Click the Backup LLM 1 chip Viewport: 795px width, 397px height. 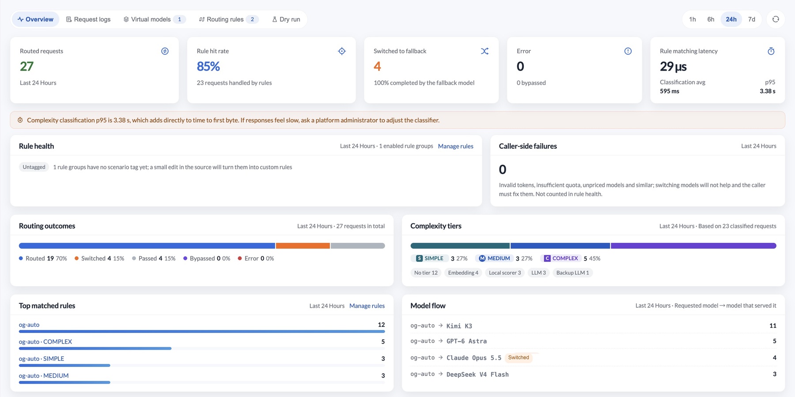572,273
